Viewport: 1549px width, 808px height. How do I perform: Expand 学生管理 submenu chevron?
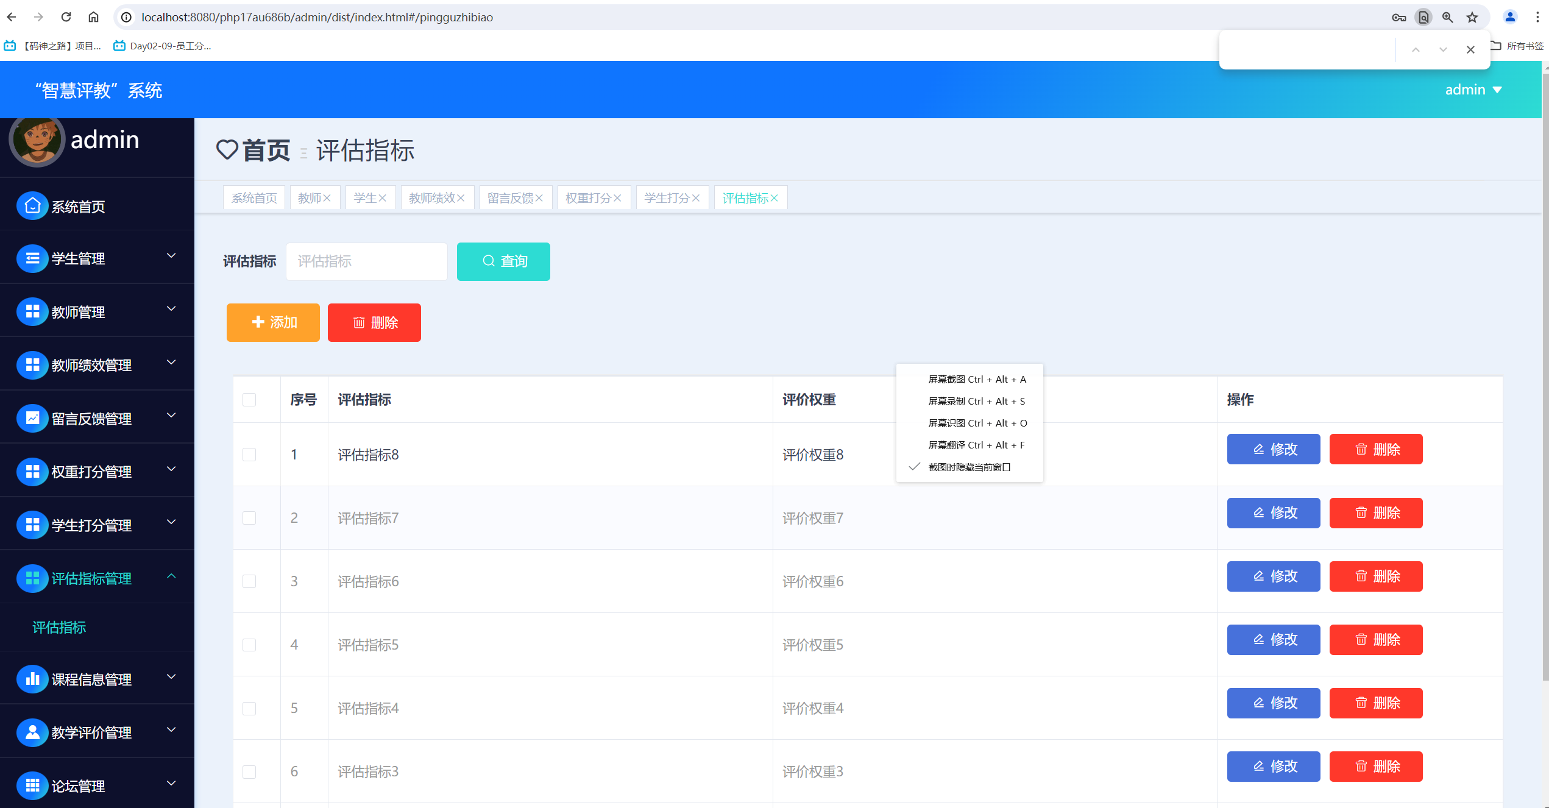(x=171, y=256)
